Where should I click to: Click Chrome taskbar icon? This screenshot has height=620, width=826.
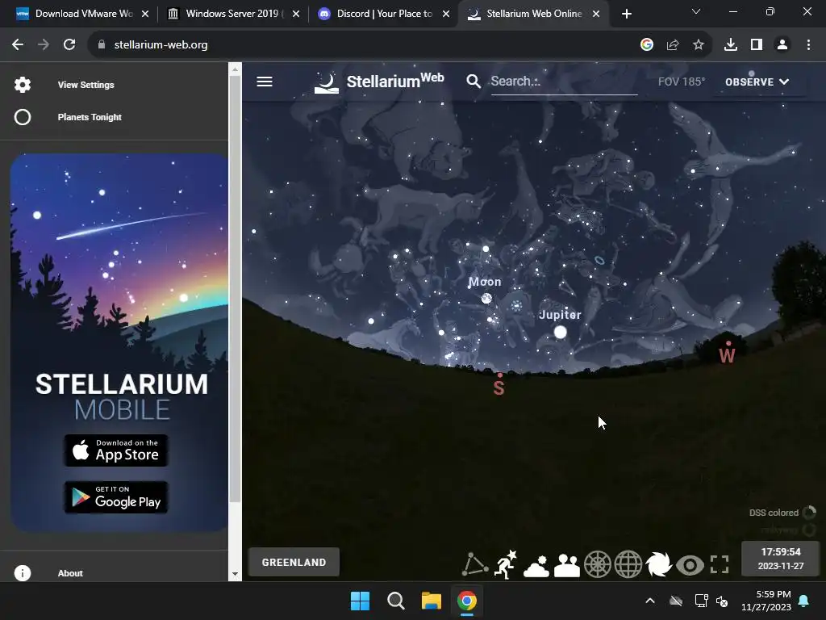[x=467, y=601]
